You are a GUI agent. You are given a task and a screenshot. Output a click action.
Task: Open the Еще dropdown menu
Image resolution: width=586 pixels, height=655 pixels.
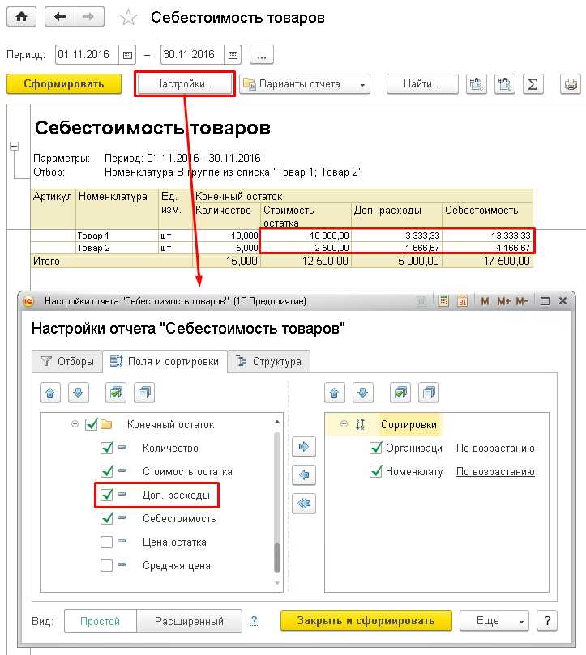tap(494, 621)
